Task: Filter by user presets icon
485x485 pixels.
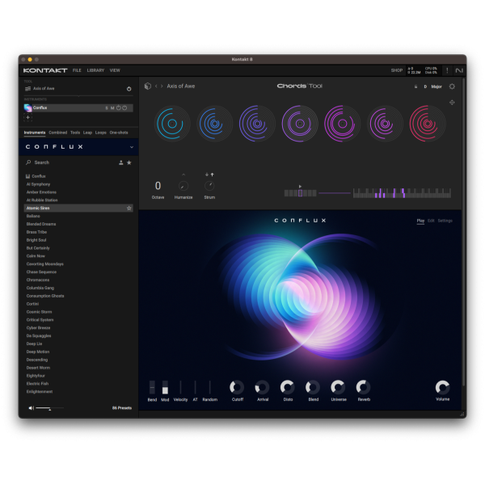Action: click(x=121, y=162)
